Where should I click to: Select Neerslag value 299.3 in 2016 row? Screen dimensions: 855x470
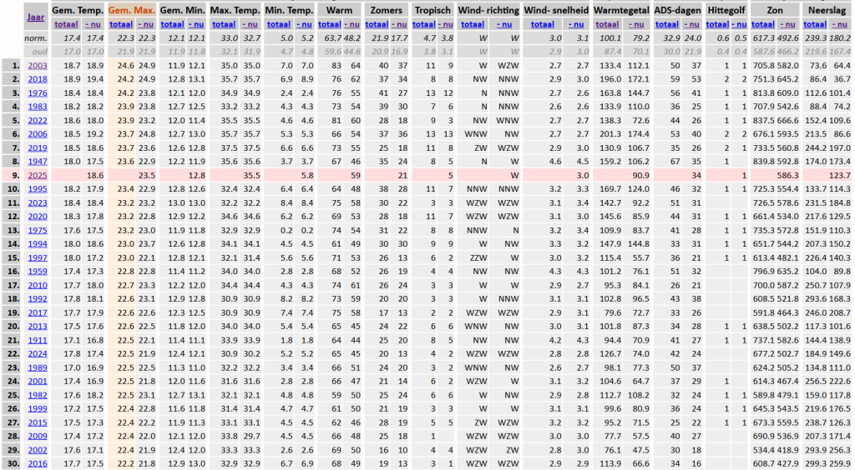(815, 463)
